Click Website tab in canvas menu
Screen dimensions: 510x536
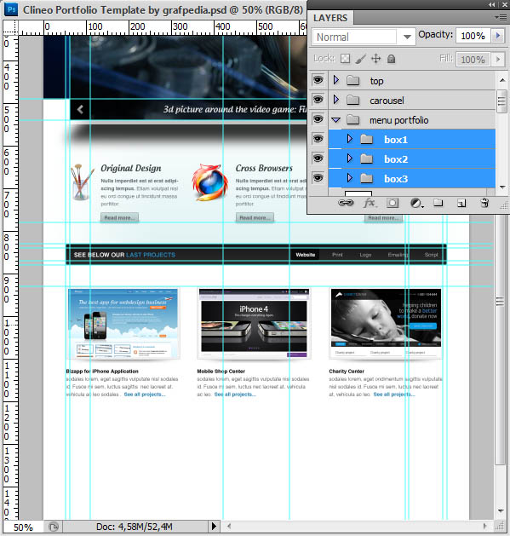(x=306, y=255)
